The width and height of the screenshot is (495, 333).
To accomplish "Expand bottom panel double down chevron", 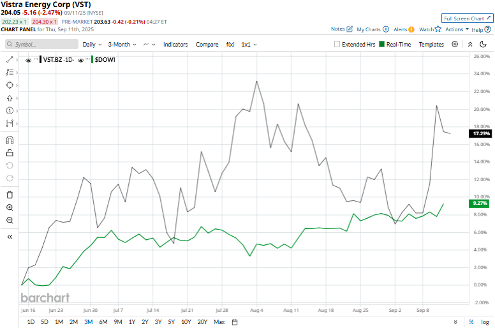I will coord(455,322).
